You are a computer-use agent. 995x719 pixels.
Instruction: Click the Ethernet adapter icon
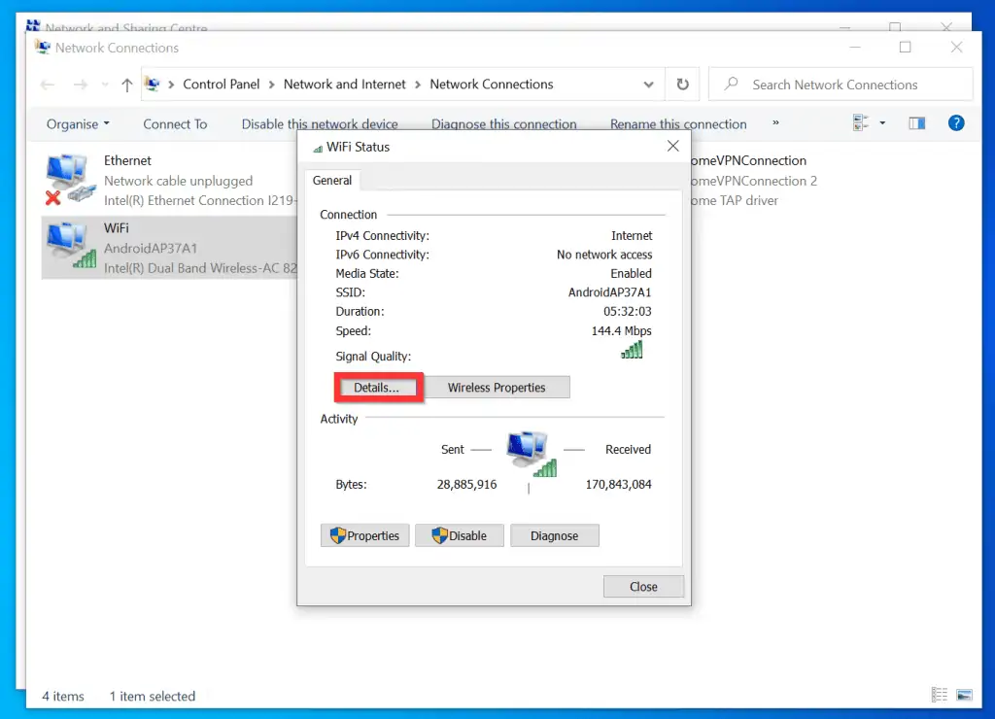67,179
